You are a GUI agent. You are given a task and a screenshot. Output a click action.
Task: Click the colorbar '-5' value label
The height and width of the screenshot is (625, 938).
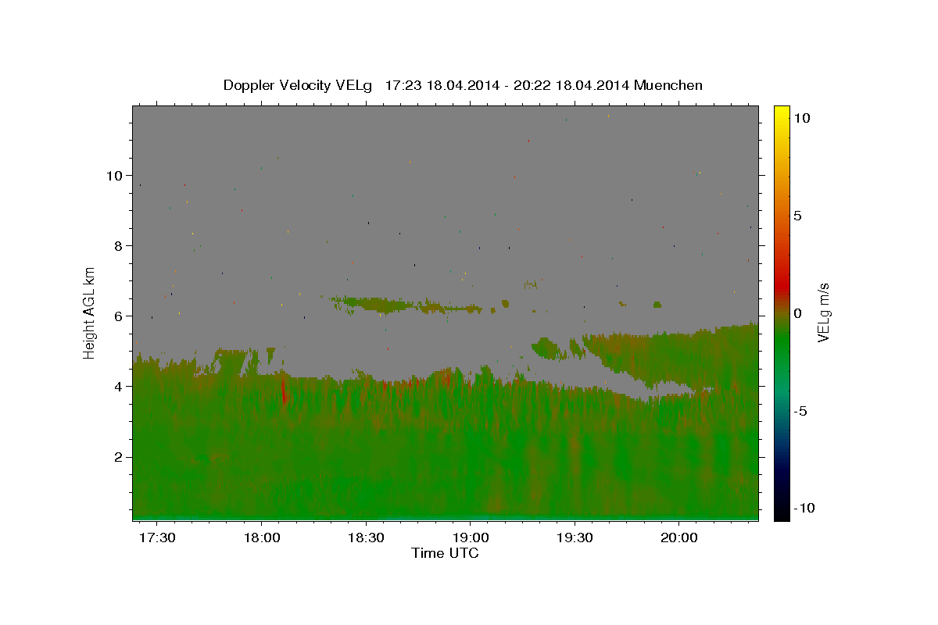point(800,411)
